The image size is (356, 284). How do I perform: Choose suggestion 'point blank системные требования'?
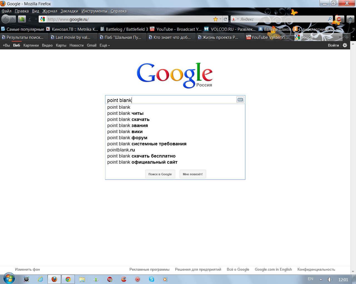(x=175, y=144)
